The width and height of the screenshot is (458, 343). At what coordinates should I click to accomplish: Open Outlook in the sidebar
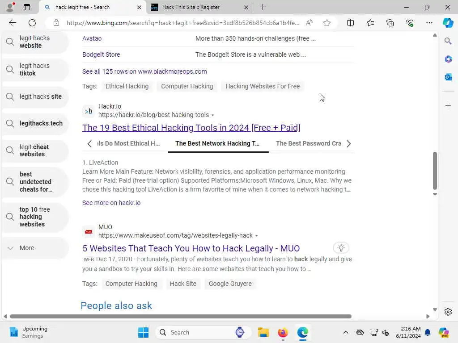(x=448, y=77)
